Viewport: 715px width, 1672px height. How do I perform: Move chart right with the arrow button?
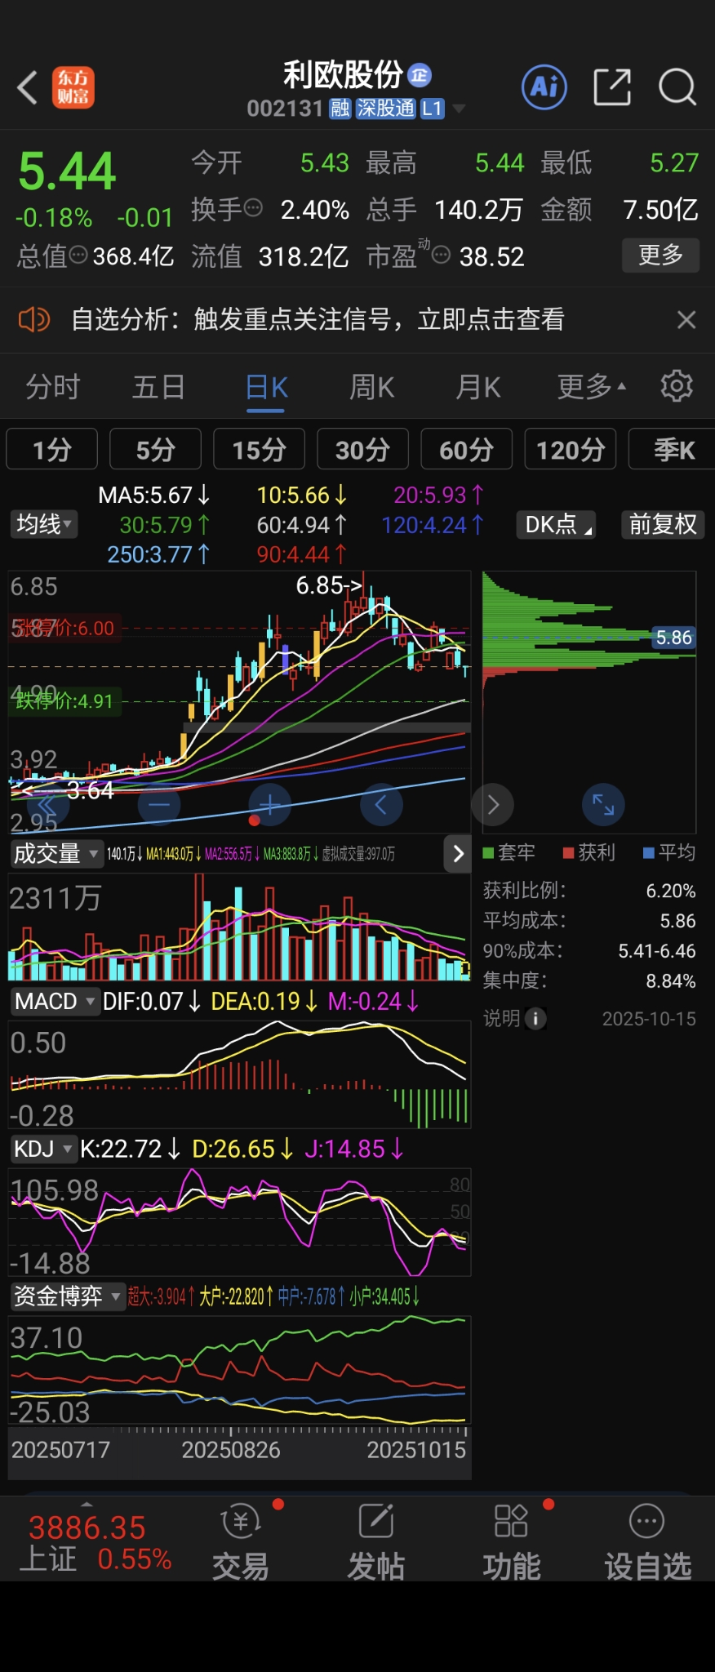click(493, 805)
